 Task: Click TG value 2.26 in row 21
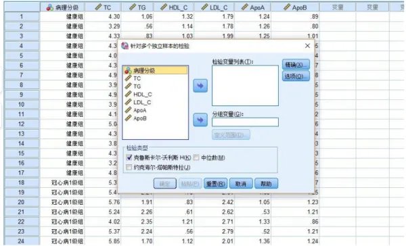tap(137, 212)
